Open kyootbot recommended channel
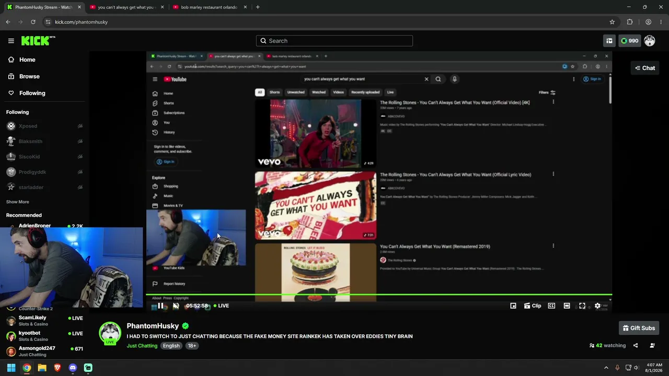The width and height of the screenshot is (669, 376). tap(44, 336)
